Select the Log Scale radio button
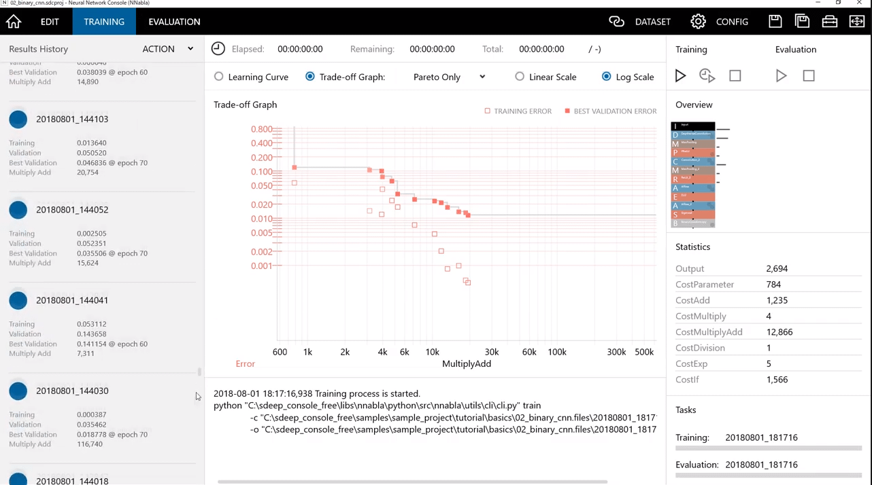This screenshot has height=485, width=872. [x=606, y=77]
